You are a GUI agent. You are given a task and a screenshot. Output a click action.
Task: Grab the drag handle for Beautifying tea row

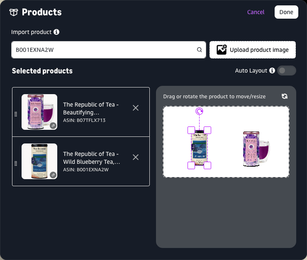(16, 114)
